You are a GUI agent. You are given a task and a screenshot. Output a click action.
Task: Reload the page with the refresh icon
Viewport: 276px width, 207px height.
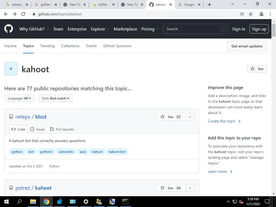pos(23,14)
